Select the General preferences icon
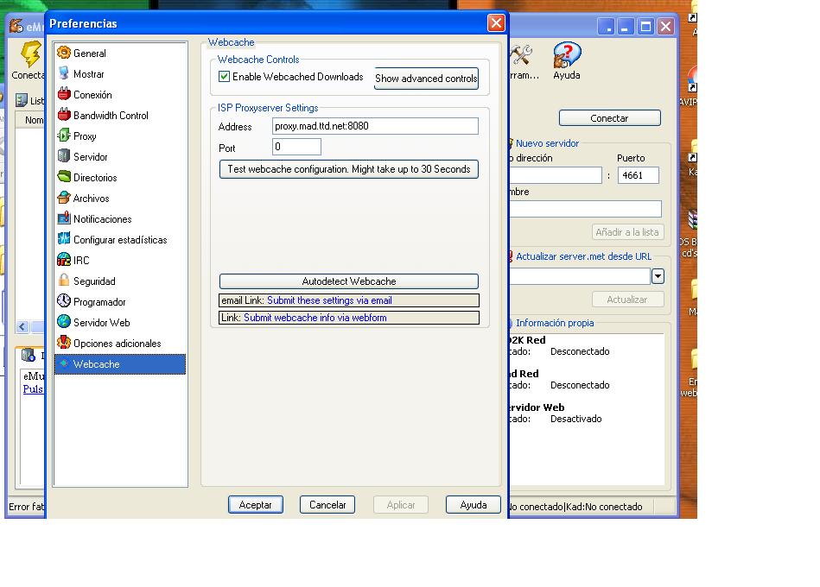Viewport: 820px width, 587px height. click(x=64, y=53)
